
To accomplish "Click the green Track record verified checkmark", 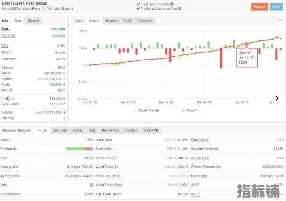I will pos(138,4).
